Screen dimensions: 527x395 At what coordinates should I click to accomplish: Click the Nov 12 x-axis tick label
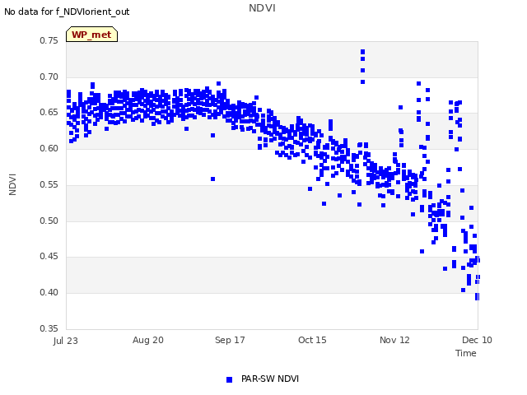[394, 340]
